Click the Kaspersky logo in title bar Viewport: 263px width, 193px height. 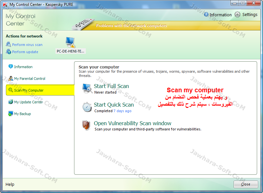coord(5,5)
